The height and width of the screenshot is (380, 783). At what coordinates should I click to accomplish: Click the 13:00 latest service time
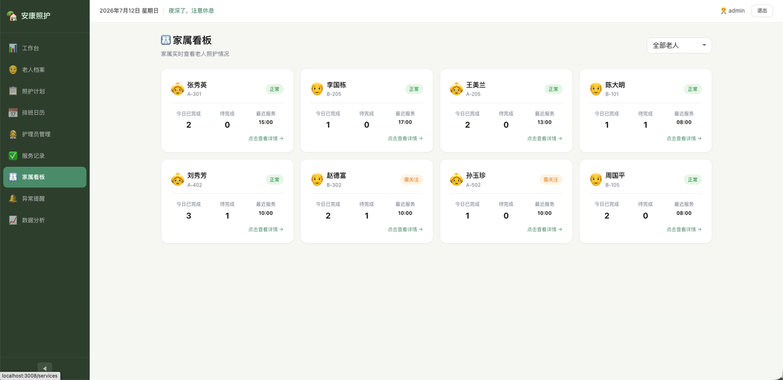click(544, 122)
